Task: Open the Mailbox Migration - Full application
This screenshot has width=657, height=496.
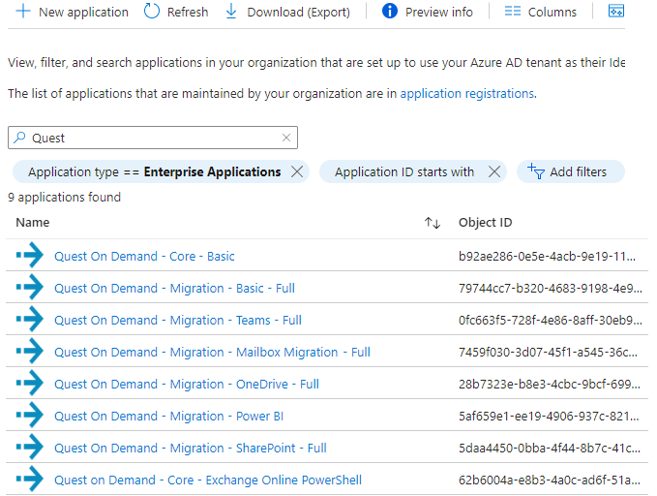Action: pyautogui.click(x=212, y=353)
